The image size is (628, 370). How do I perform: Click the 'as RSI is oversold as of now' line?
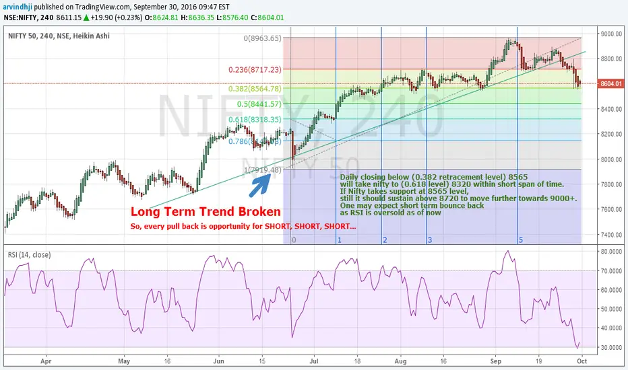click(x=391, y=213)
